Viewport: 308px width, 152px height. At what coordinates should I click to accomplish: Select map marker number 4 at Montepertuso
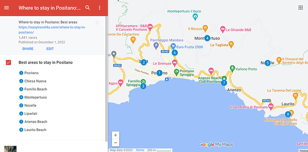click(207, 38)
